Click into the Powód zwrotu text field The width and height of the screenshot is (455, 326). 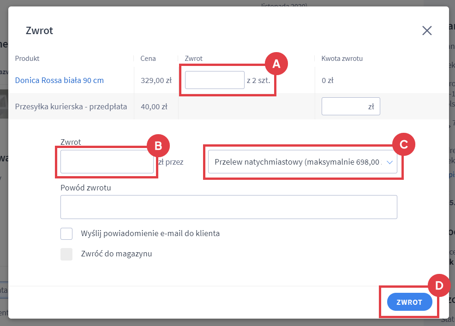(228, 207)
